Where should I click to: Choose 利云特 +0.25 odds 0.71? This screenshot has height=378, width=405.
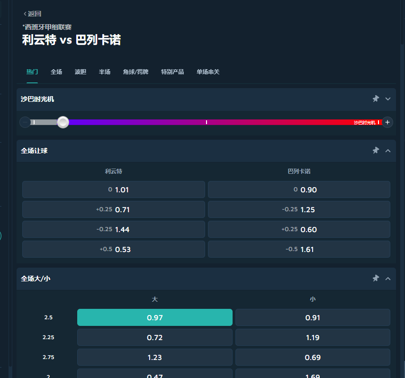(x=114, y=209)
